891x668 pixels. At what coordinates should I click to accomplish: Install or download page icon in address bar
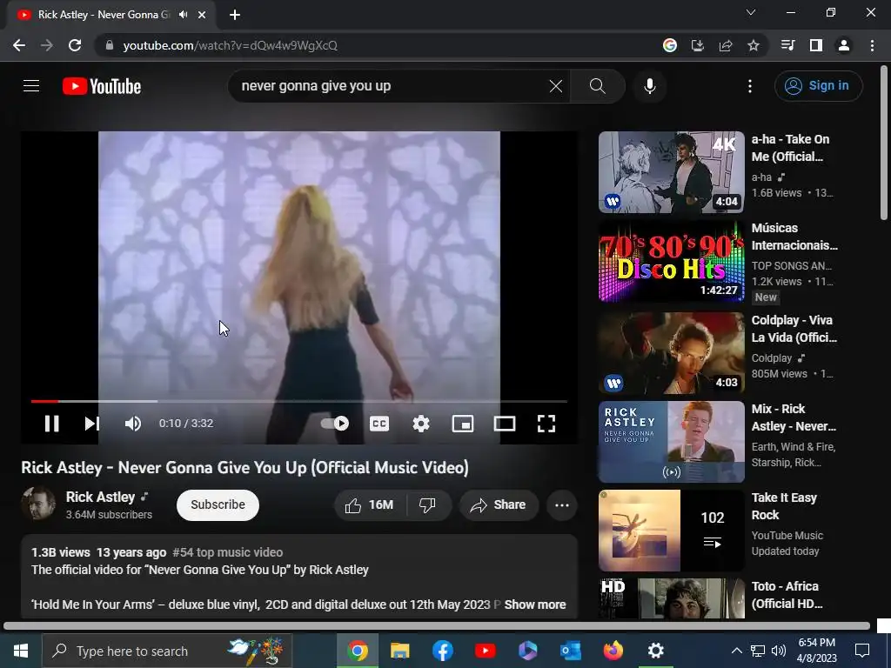pyautogui.click(x=697, y=45)
